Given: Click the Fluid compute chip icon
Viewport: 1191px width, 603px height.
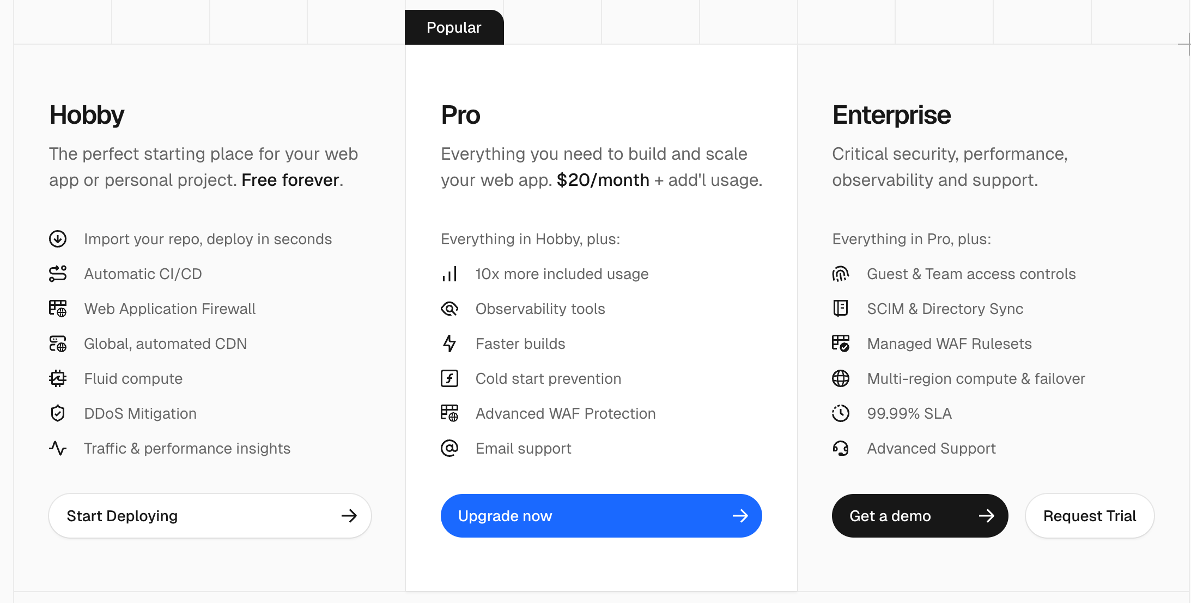Looking at the screenshot, I should (58, 378).
